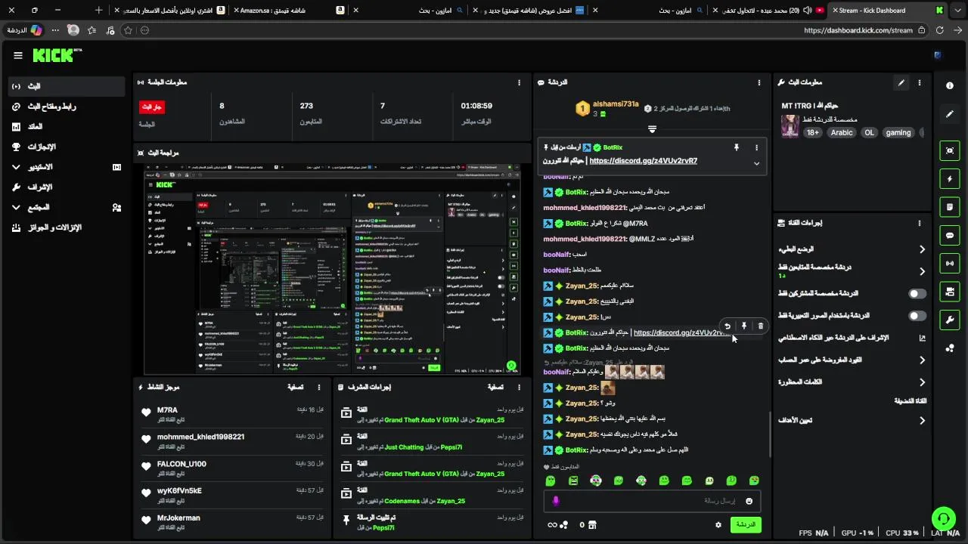This screenshot has width=968, height=544.
Task: Open the Moderation sidebar item
Action: [67, 187]
